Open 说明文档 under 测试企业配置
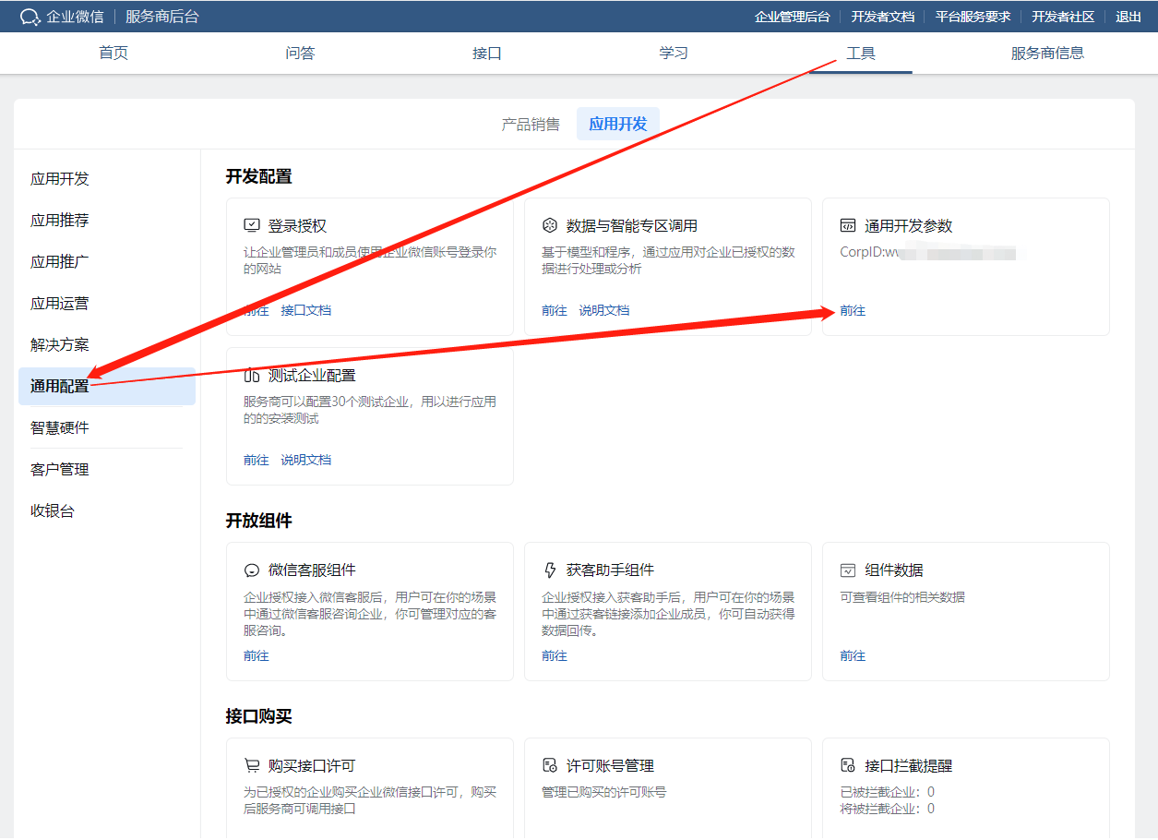 click(306, 460)
